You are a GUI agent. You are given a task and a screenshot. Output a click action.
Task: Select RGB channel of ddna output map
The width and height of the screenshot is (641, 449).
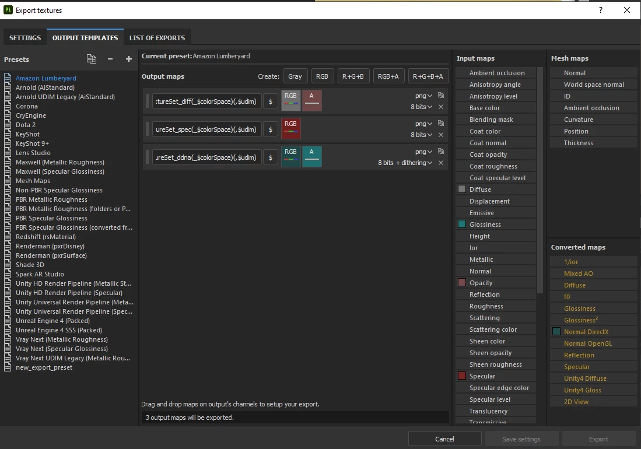tap(290, 156)
